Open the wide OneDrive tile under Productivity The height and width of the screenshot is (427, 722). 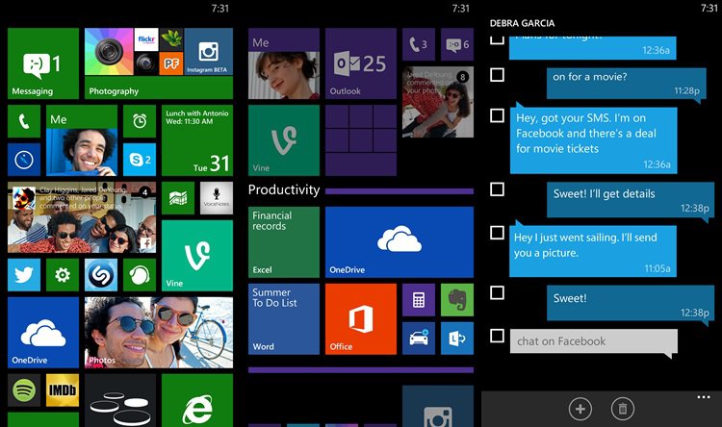click(x=400, y=242)
